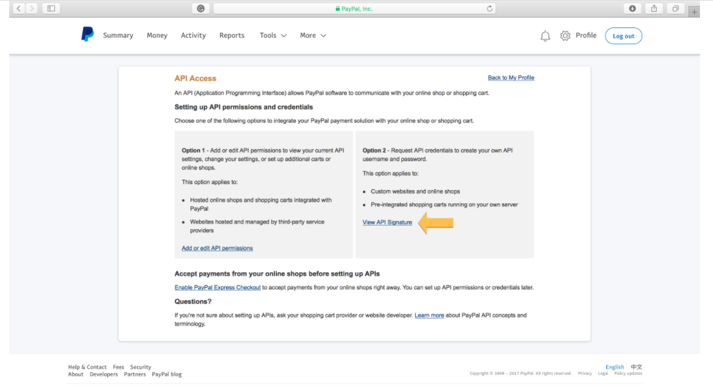Open the browser share button
Viewport: 713px width, 388px height.
654,8
